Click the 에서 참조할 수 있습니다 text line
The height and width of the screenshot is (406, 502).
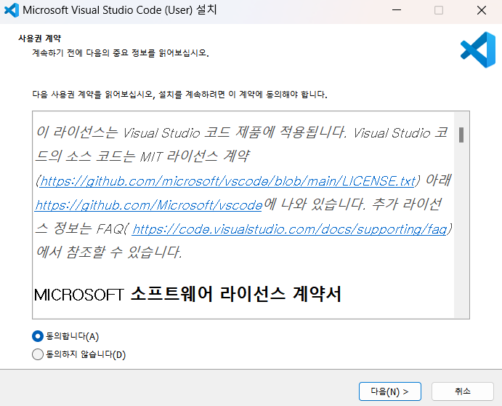(109, 252)
